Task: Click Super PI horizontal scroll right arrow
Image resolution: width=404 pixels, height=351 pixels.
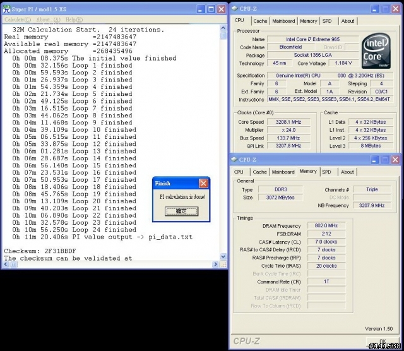Action: (x=216, y=264)
